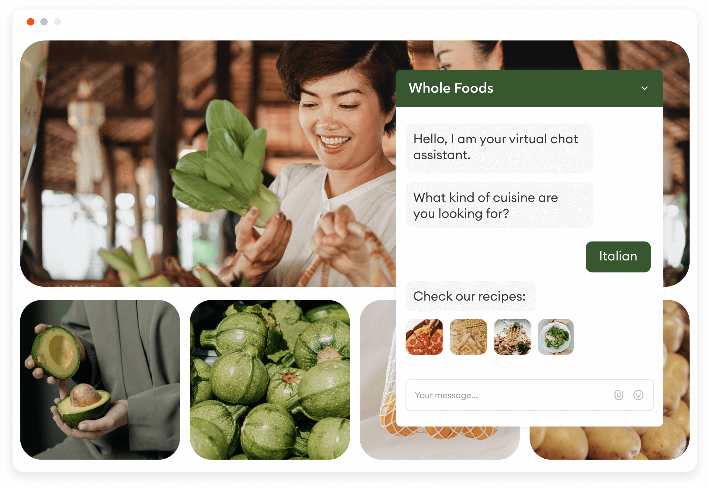
Task: Click the red window close dot
Action: (x=31, y=22)
